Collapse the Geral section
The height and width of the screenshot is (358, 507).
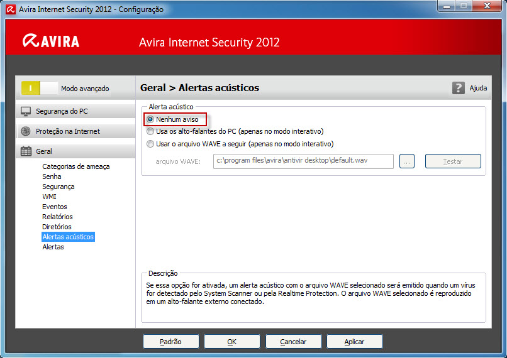tap(75, 151)
